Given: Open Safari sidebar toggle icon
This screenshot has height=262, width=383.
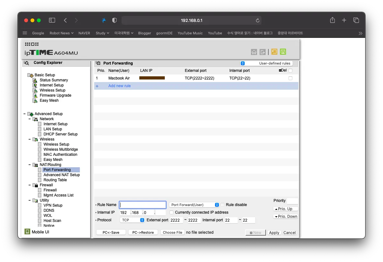Looking at the screenshot, I should coord(52,20).
